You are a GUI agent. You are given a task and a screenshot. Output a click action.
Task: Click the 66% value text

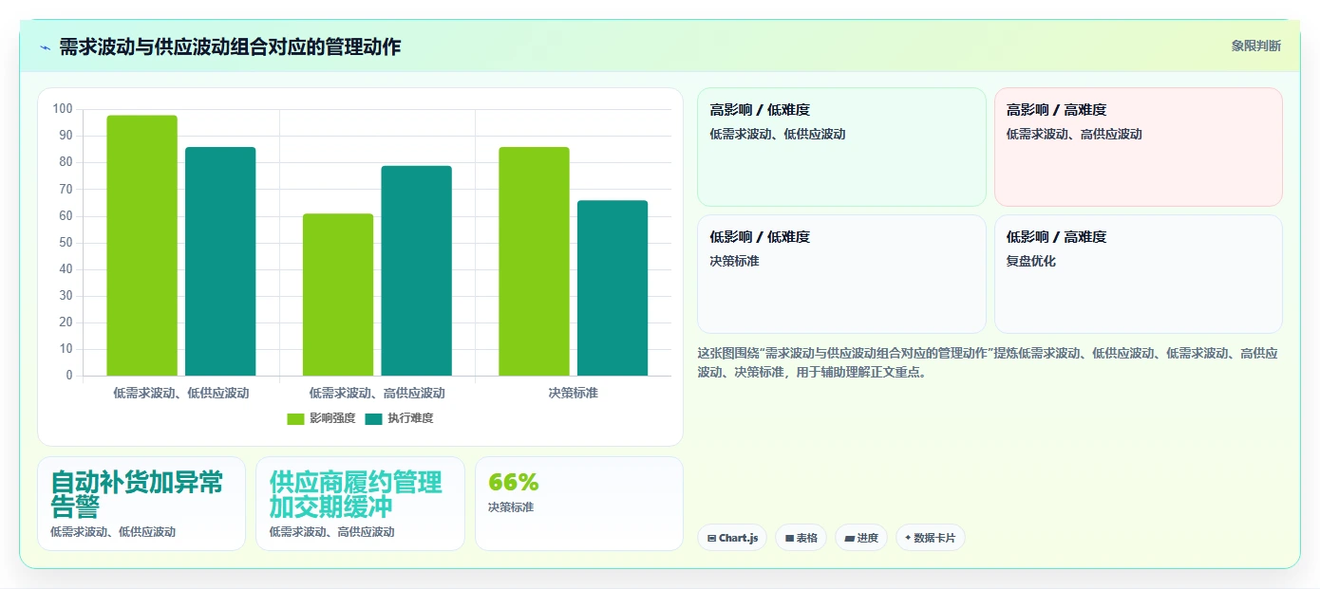(513, 482)
